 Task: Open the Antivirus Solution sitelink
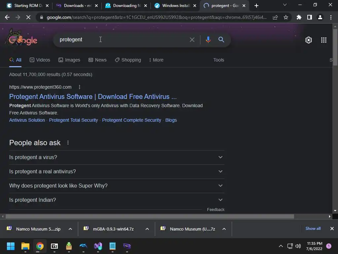tap(27, 120)
